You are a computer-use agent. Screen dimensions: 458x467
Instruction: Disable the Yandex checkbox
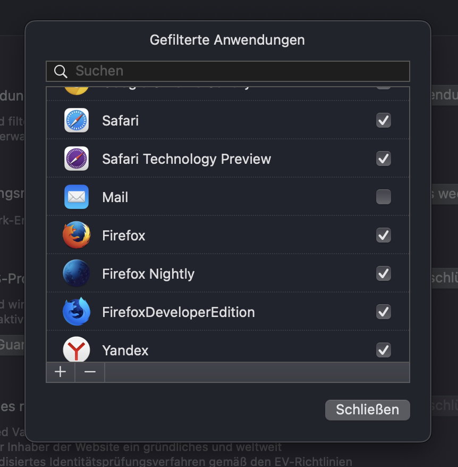point(383,350)
